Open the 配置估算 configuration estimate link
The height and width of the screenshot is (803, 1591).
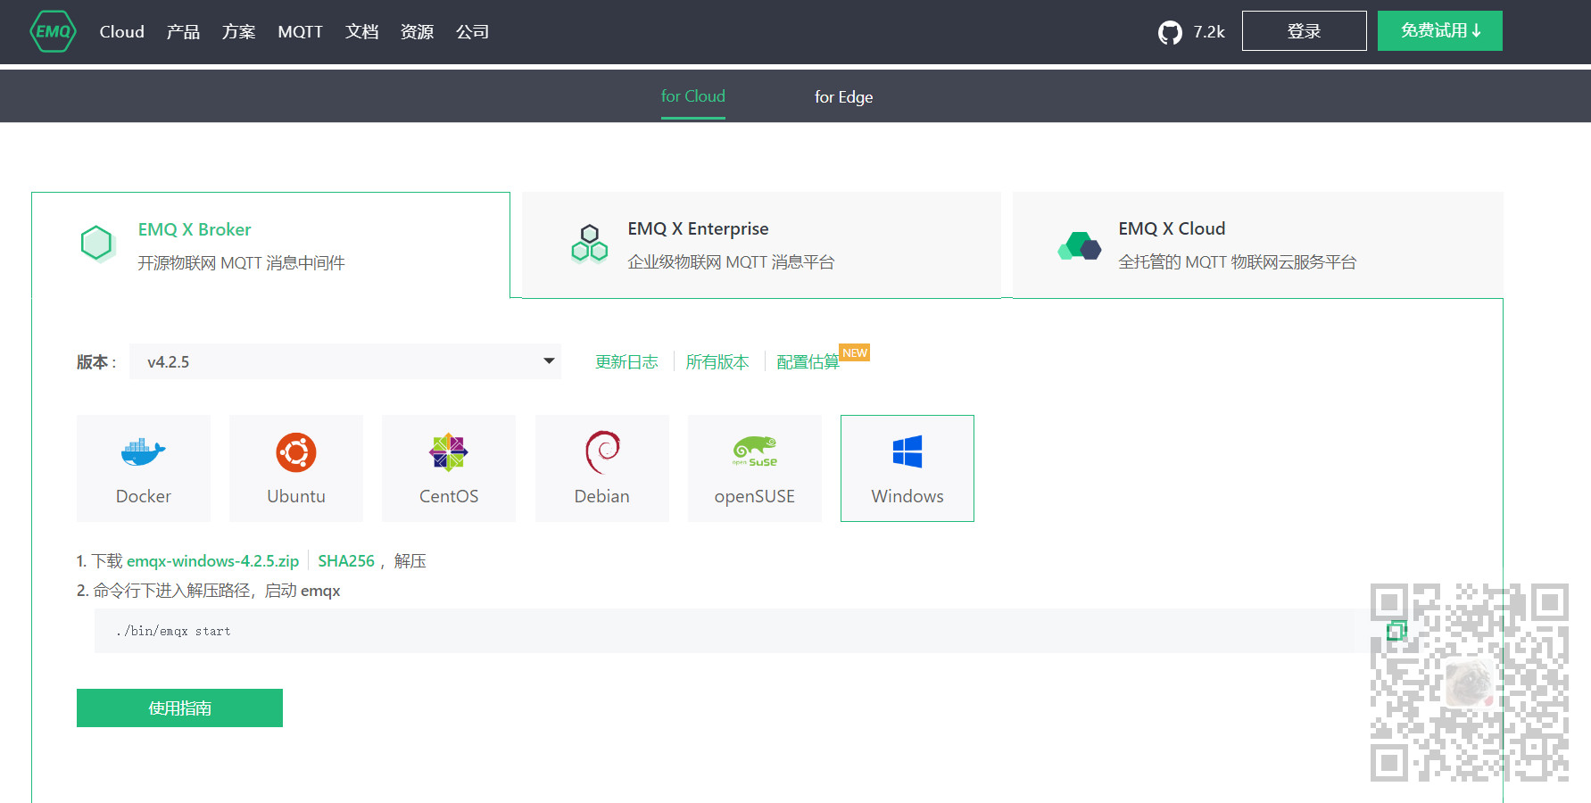point(808,362)
